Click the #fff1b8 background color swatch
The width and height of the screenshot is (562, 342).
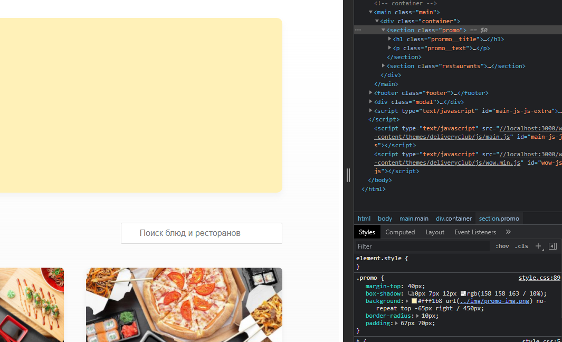[x=414, y=301]
